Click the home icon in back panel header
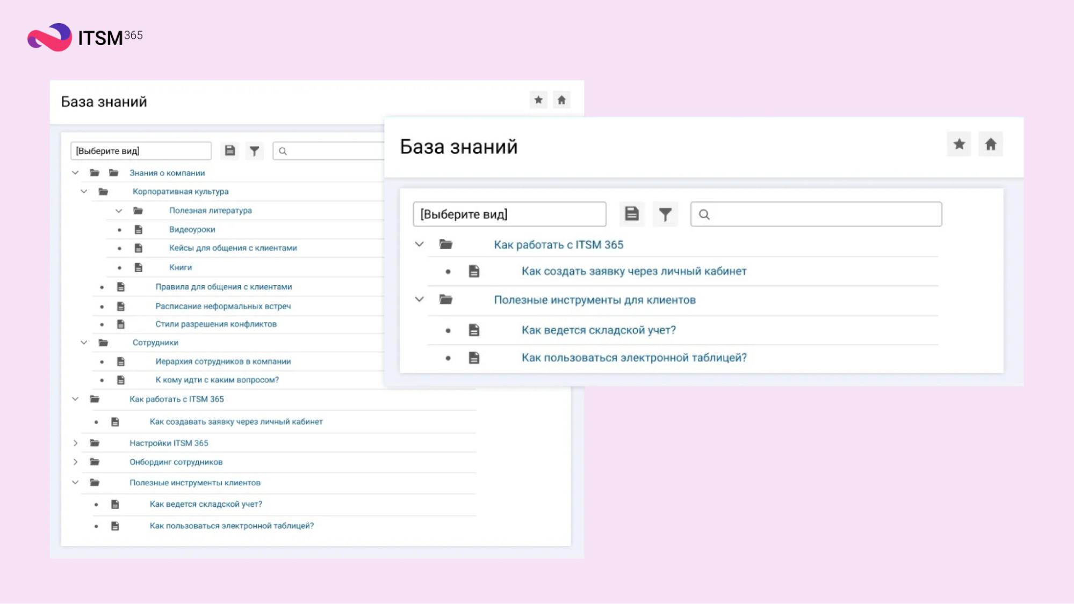Viewport: 1074px width, 604px height. pyautogui.click(x=561, y=100)
